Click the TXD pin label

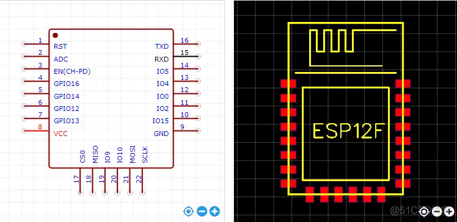[162, 46]
